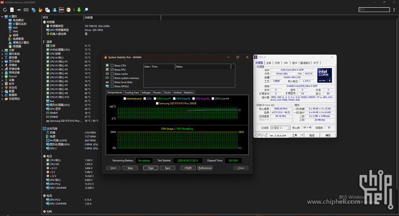Screen dimensions: 399x216
Task: Open 性能测试 benchmark category
Action: click(14, 98)
